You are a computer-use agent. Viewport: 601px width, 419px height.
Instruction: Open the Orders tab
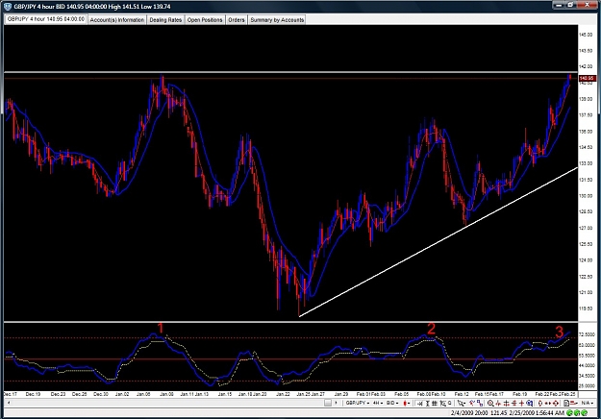pyautogui.click(x=237, y=20)
